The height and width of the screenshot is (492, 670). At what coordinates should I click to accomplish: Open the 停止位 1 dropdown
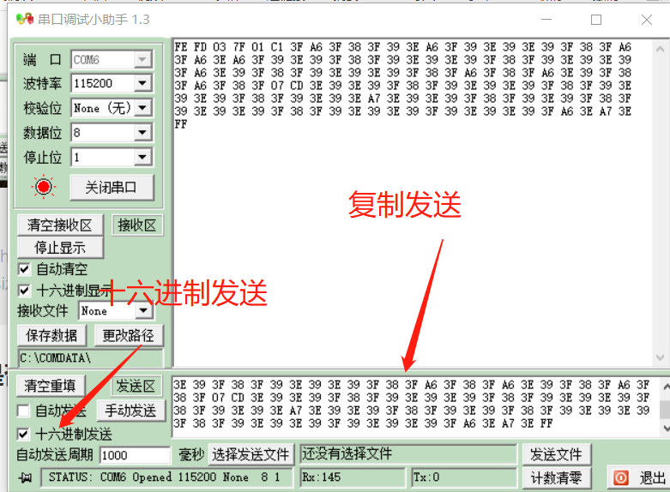[142, 157]
